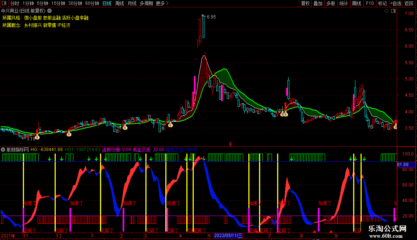Screen dimensions: 417x240
Task: Click the money bag icon at the chart's right edge
Action: (x=396, y=127)
